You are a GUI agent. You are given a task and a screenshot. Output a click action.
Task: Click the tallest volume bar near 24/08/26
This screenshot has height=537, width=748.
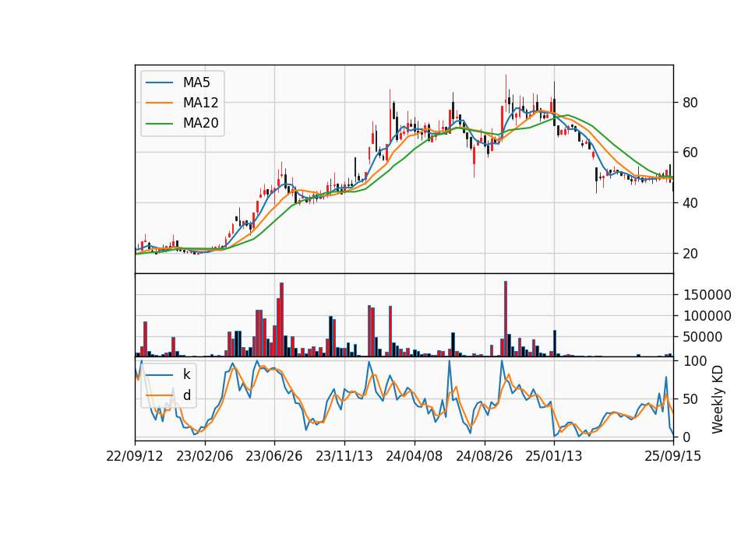tap(506, 319)
